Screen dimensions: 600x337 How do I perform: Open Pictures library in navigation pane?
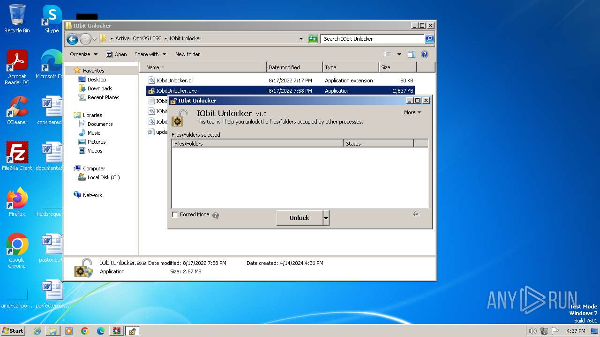coord(97,142)
